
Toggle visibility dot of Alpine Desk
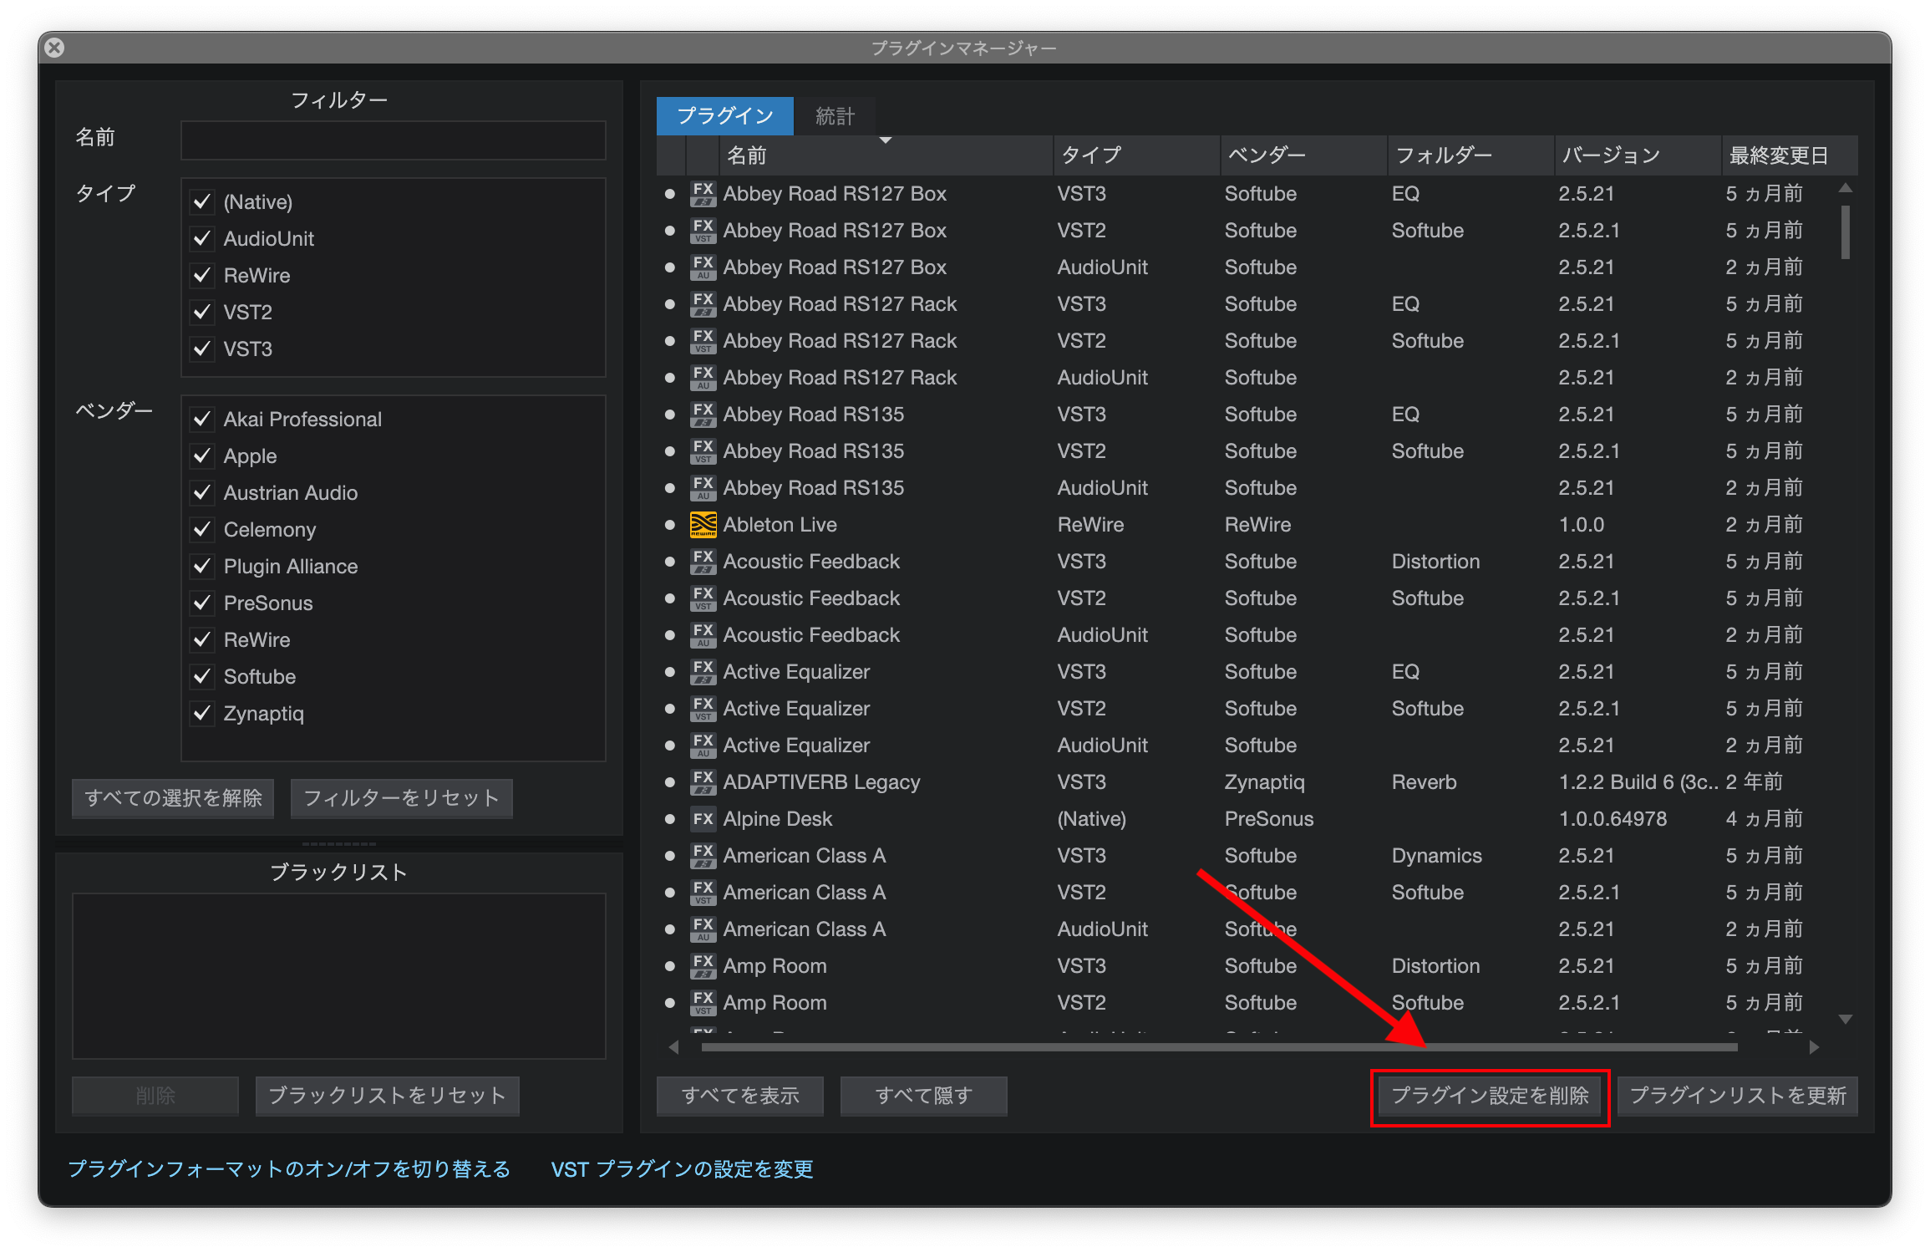coord(669,819)
